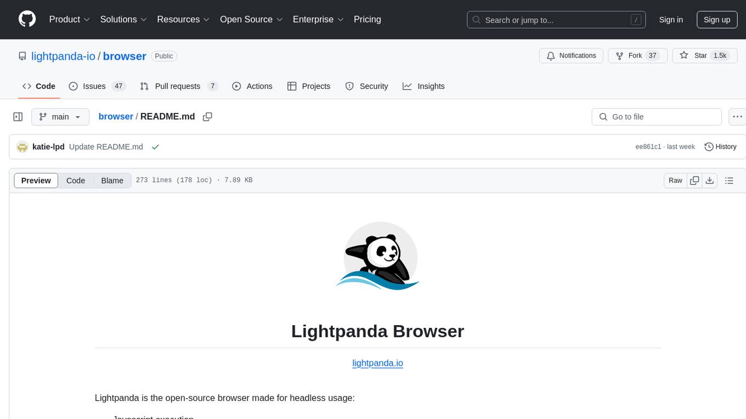
Task: Switch to the Projects tab
Action: click(x=309, y=86)
